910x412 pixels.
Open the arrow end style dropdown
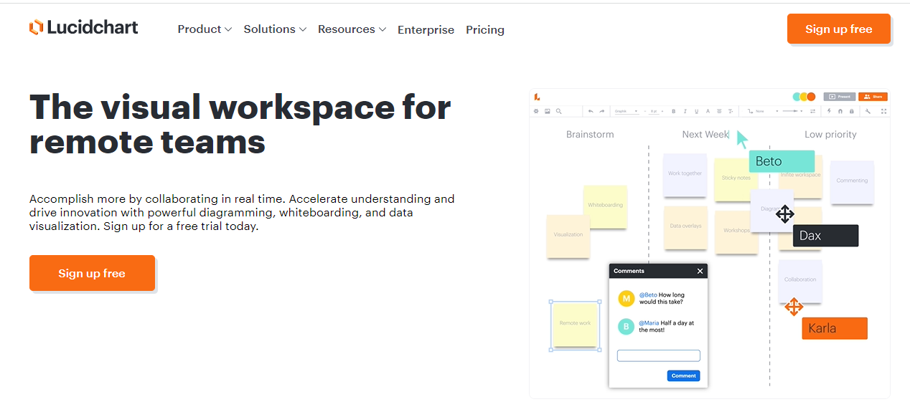coord(794,111)
